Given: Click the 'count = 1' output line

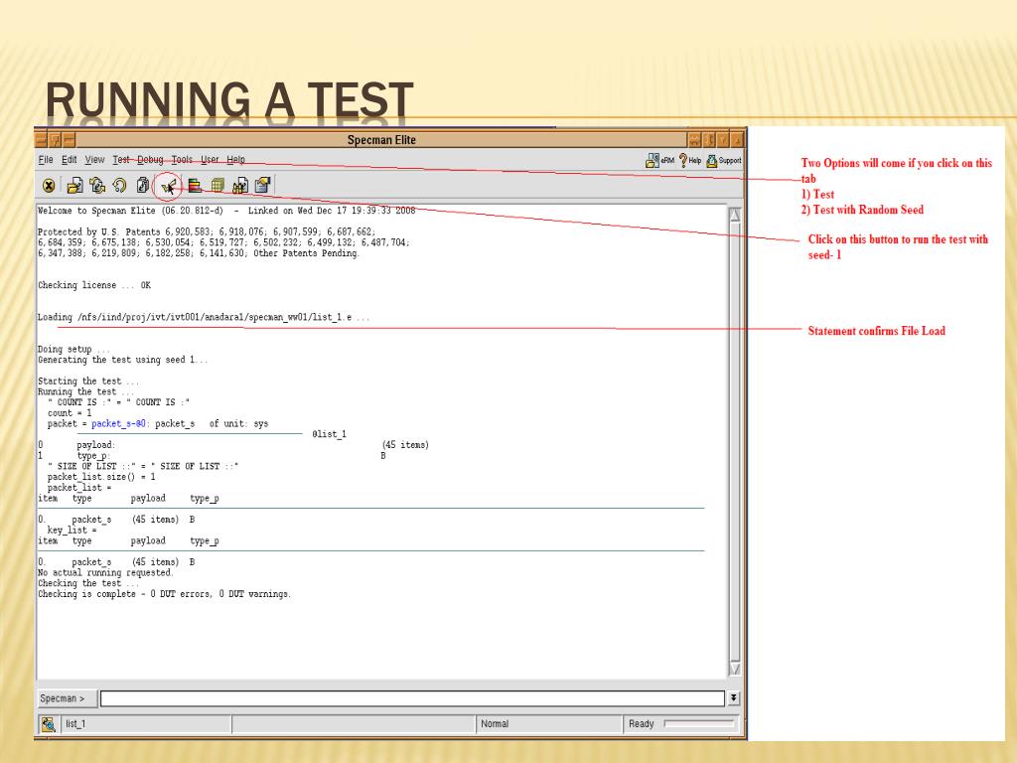Looking at the screenshot, I should point(70,413).
